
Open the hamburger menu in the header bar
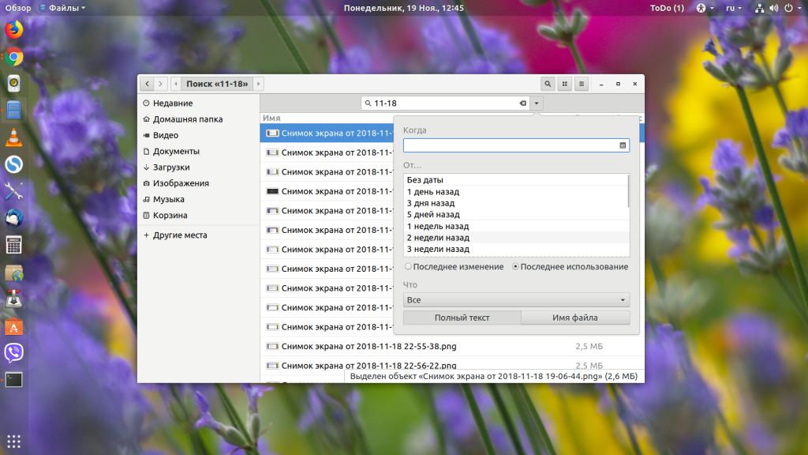pos(582,84)
